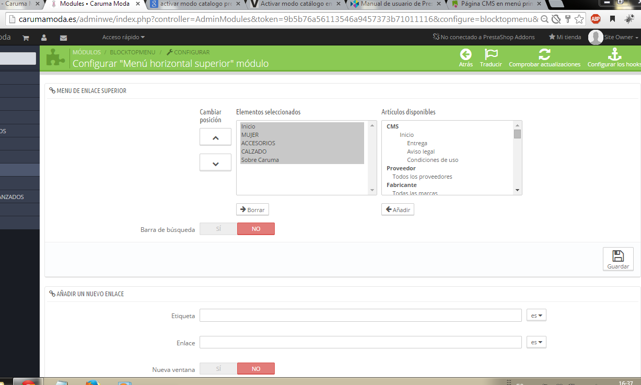641x385 pixels.
Task: Set Nueva ventana to NO
Action: pos(256,369)
